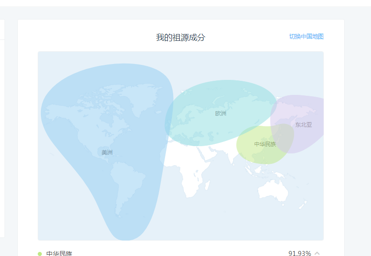Select the 中华民族 region label on map

(x=265, y=144)
